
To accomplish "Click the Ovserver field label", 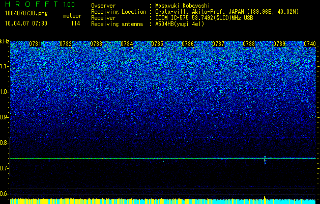I will point(103,6).
